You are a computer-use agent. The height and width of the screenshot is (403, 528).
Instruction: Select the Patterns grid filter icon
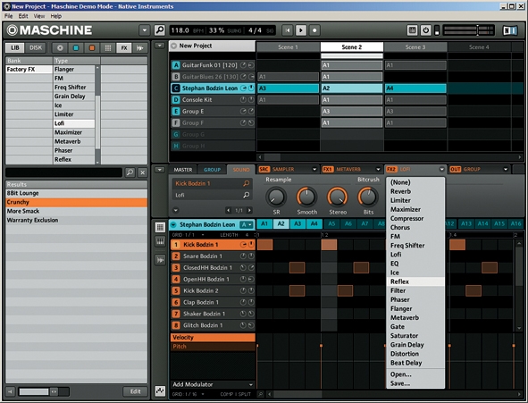[x=108, y=48]
